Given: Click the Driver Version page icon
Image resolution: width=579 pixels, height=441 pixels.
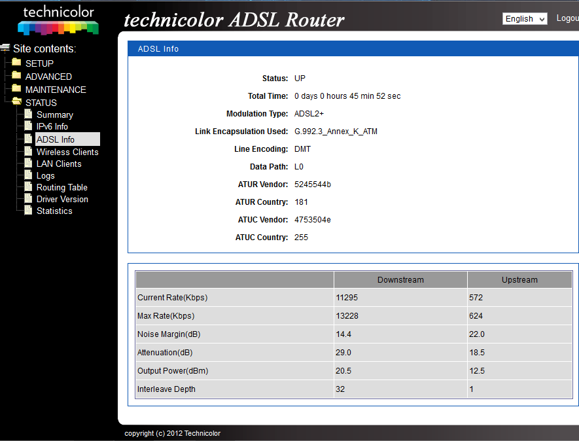Looking at the screenshot, I should tap(28, 198).
